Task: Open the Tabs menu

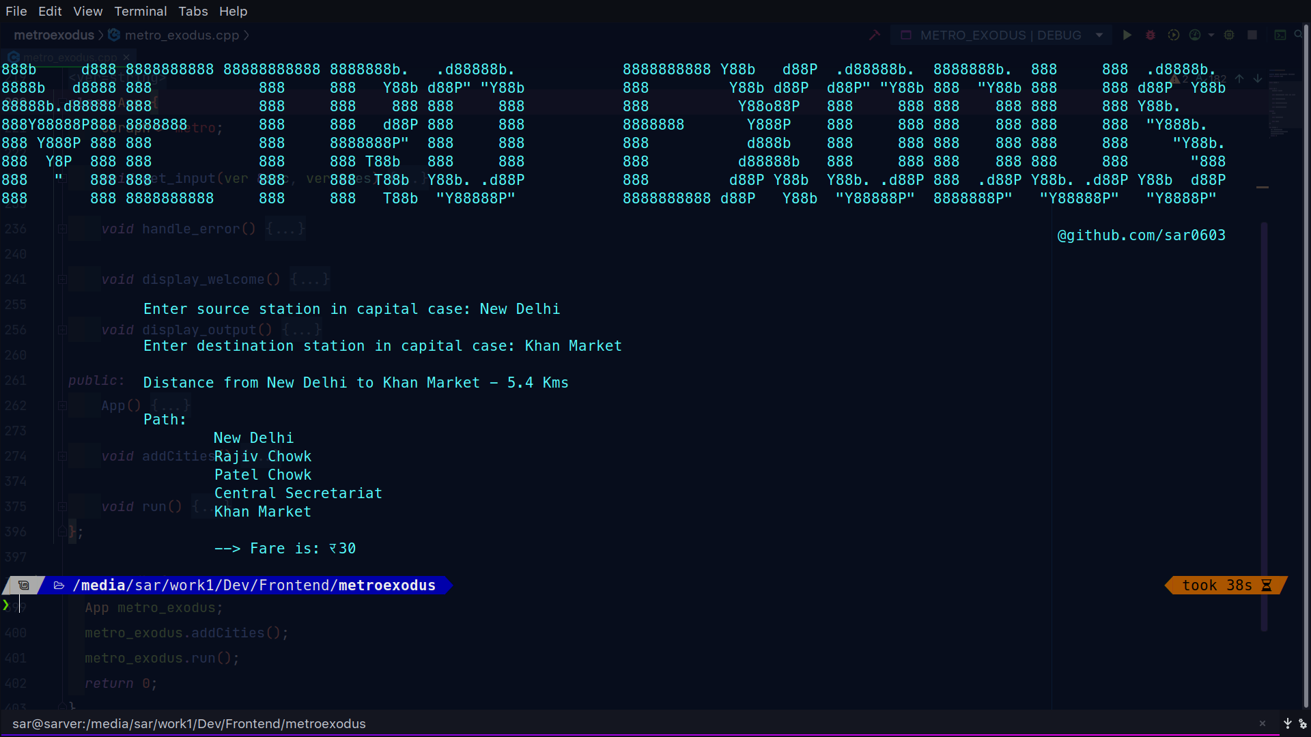Action: pos(193,12)
